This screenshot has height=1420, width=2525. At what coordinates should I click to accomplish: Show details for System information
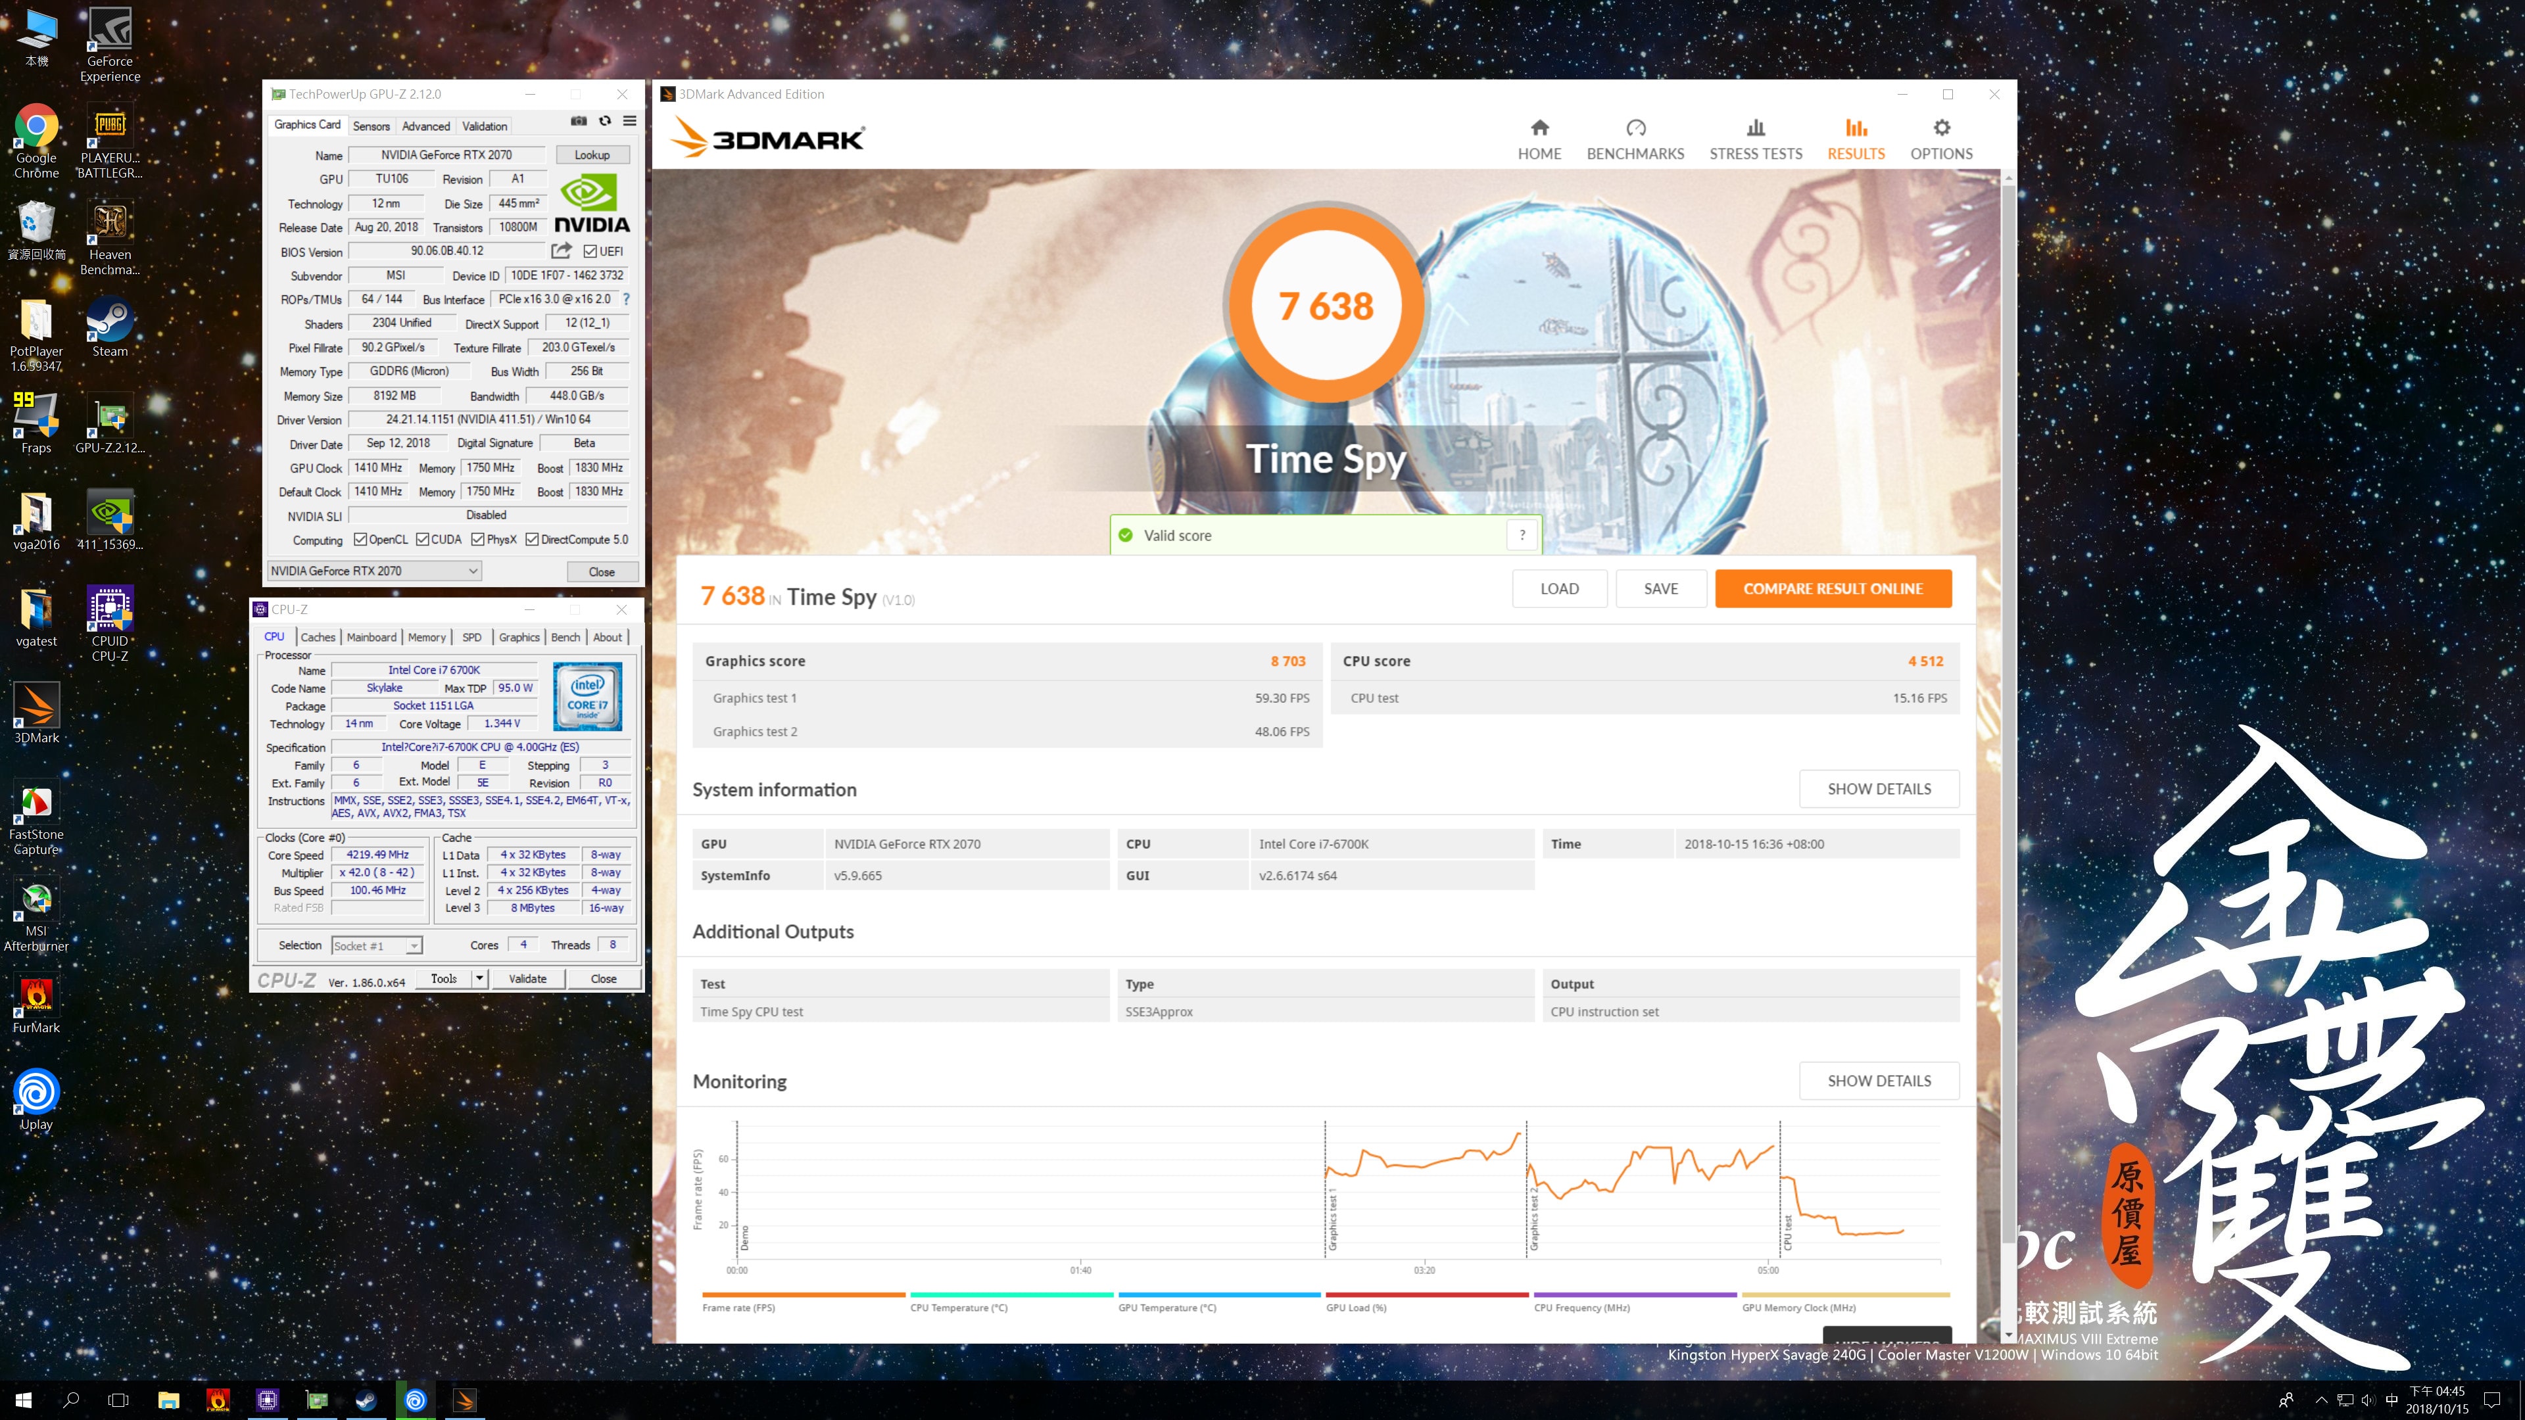click(1879, 789)
